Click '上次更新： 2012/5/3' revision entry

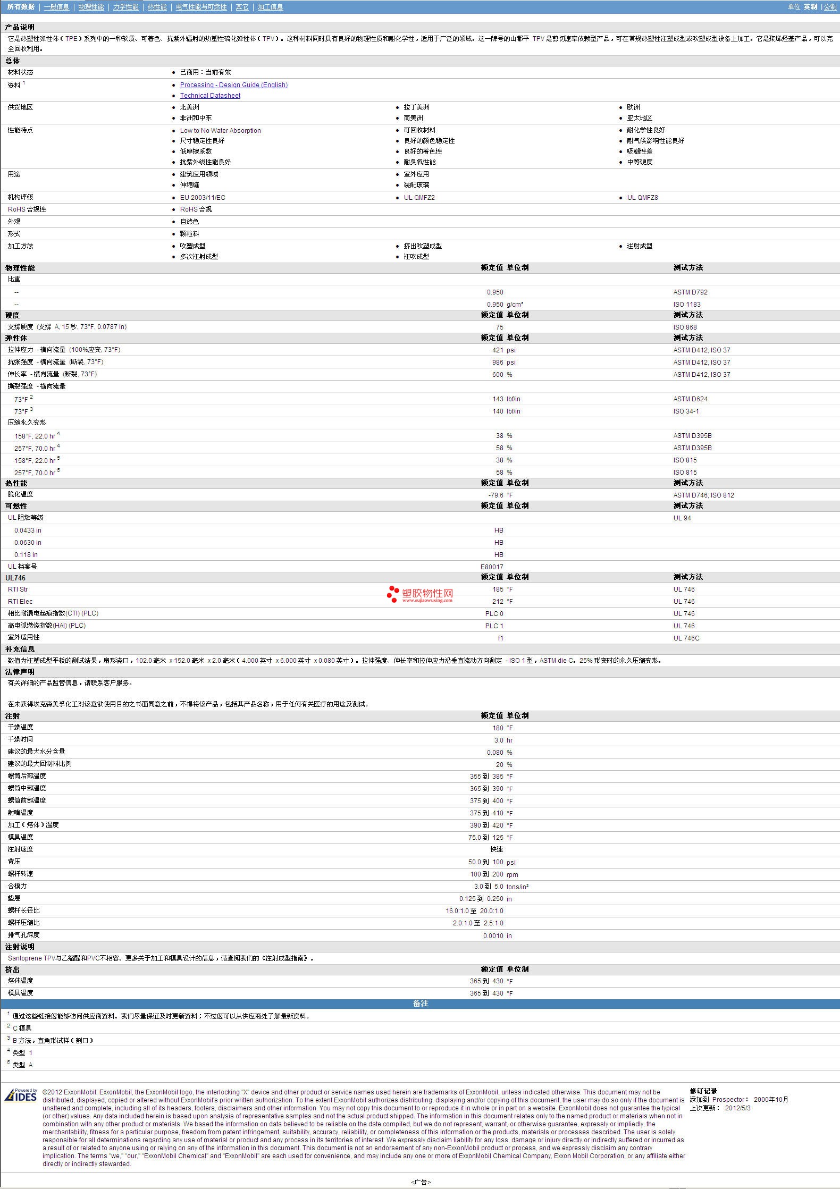(x=720, y=1108)
